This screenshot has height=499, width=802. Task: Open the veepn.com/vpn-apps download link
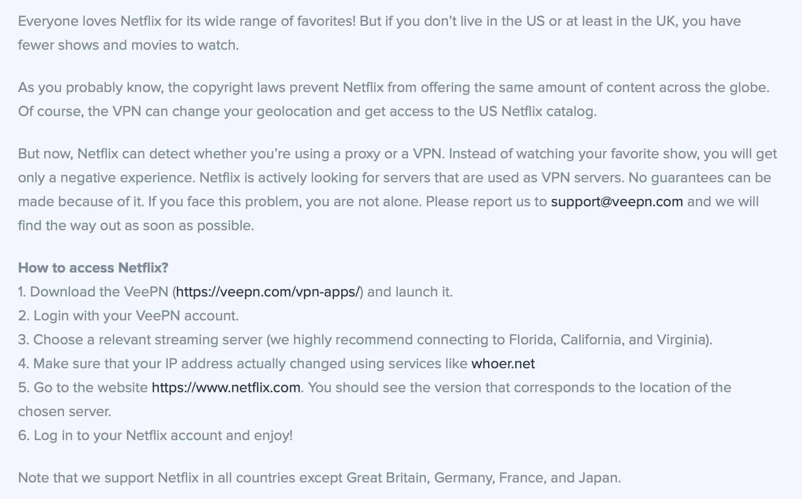click(267, 292)
